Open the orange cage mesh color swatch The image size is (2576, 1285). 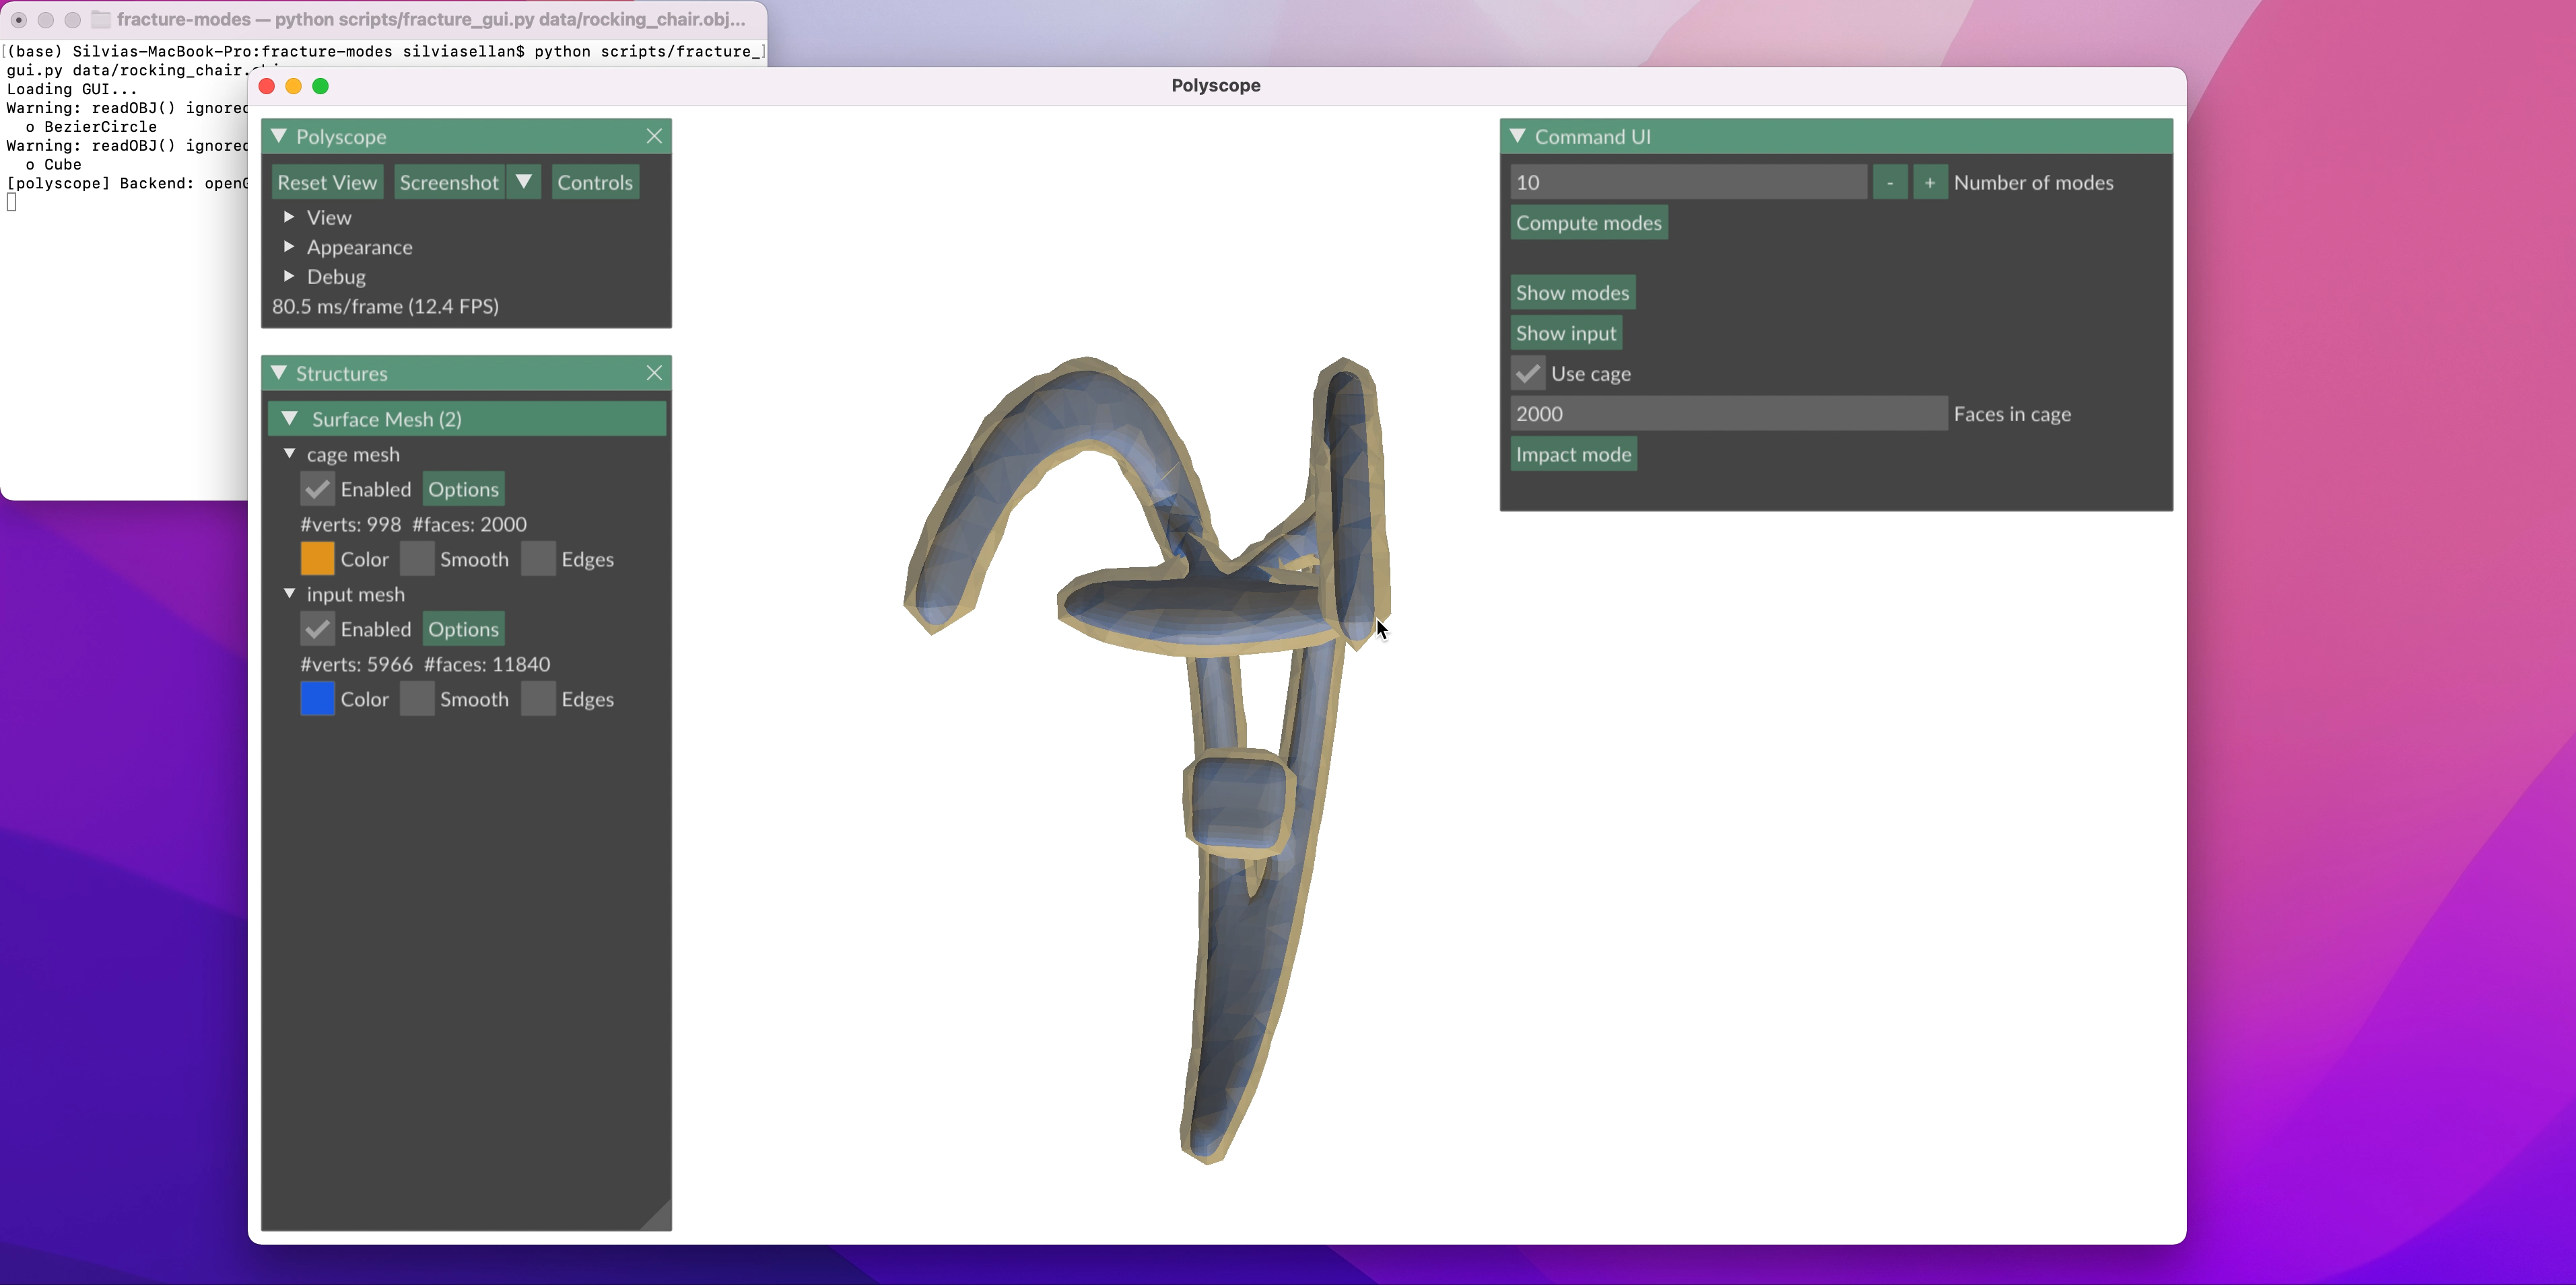tap(317, 560)
